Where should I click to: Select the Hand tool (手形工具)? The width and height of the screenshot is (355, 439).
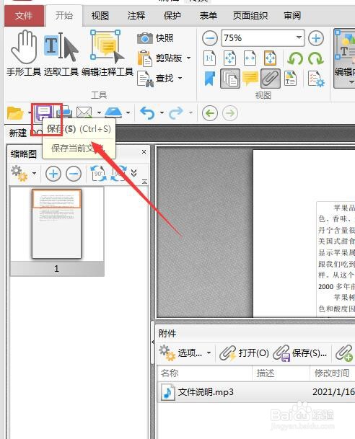24,53
